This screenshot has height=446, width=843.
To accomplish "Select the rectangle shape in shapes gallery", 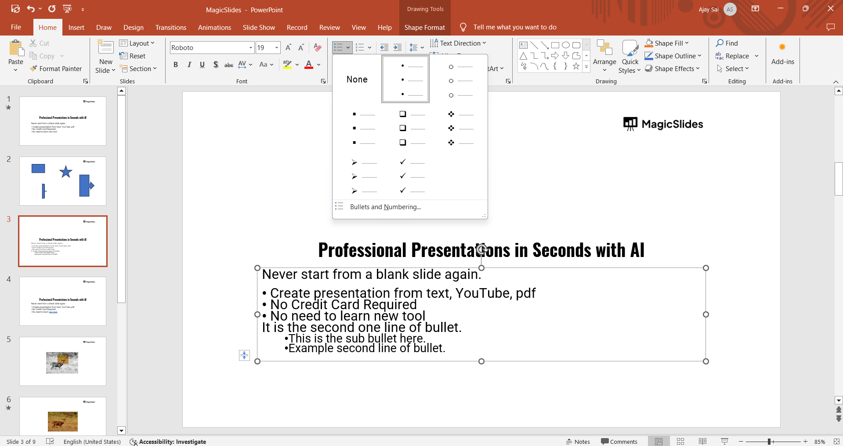I will (555, 45).
